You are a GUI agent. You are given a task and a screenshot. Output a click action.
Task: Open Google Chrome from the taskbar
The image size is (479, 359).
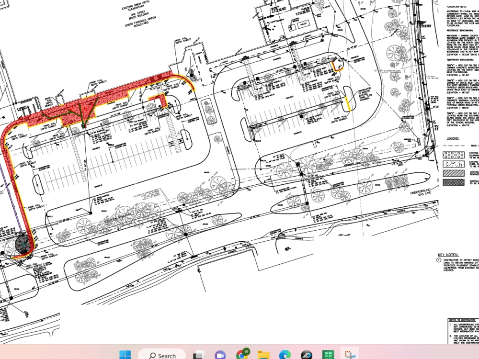242,354
